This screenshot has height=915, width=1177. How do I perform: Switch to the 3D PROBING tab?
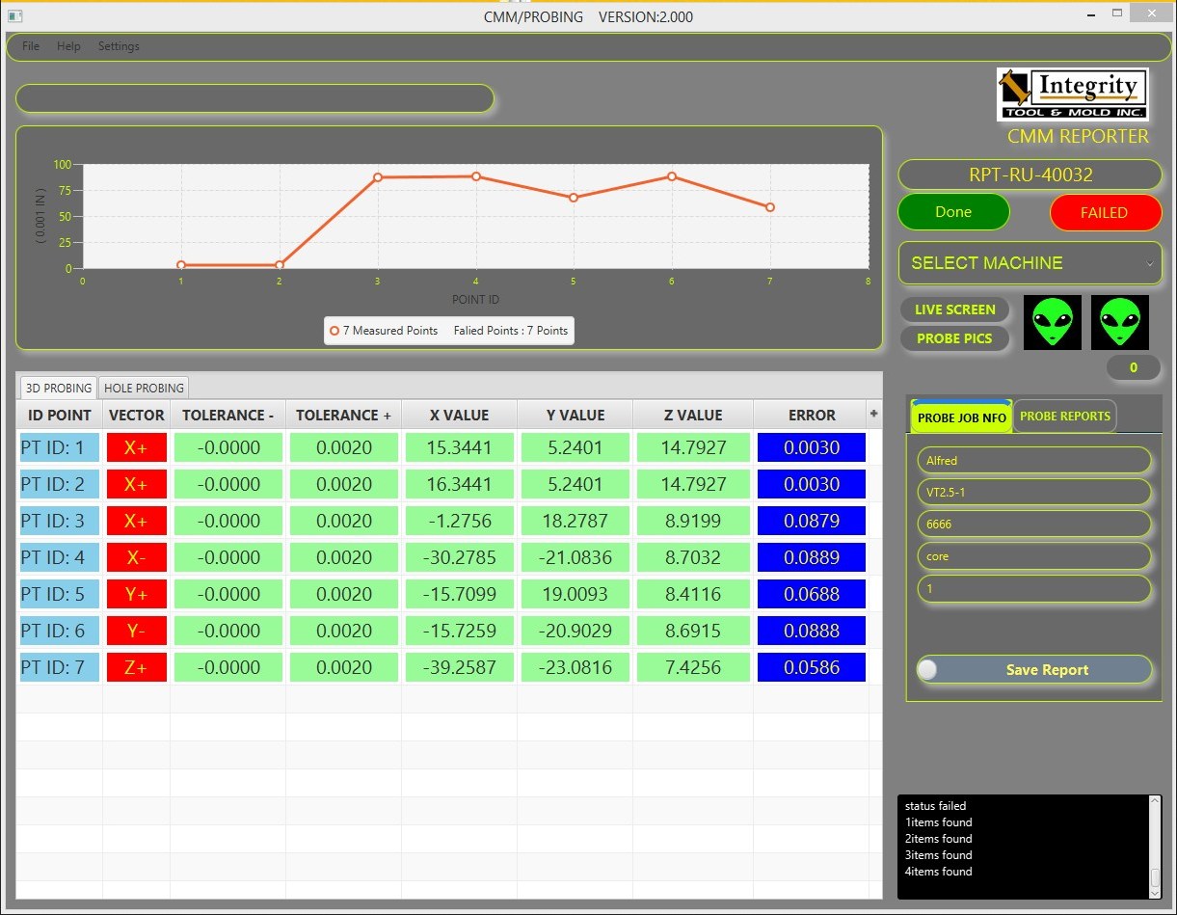point(59,388)
